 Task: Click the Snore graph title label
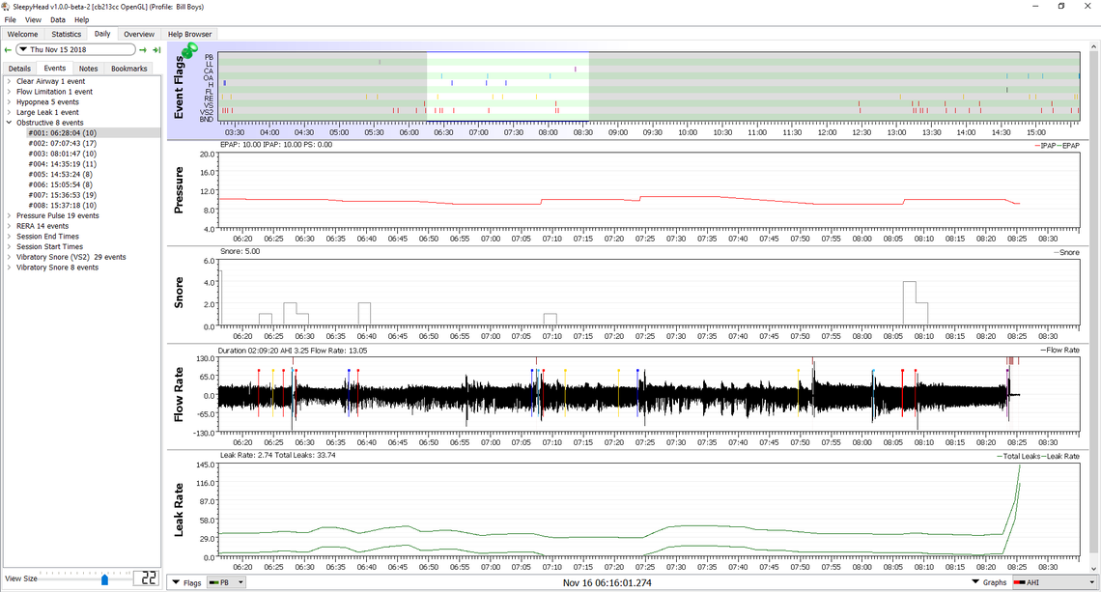pyautogui.click(x=179, y=293)
